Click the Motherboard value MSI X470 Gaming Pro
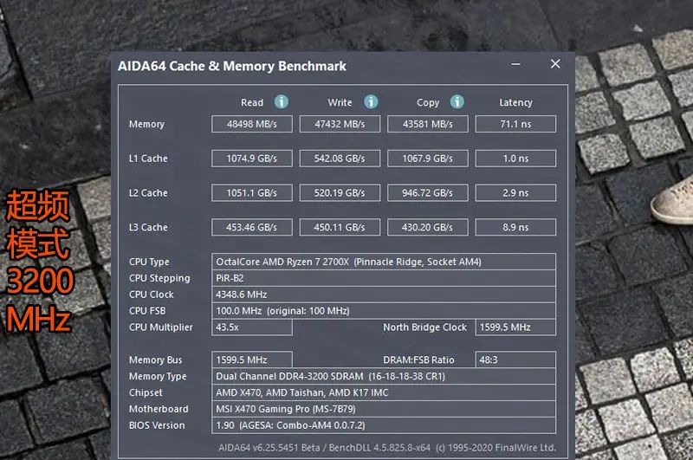Viewport: 693px width, 460px height. (x=384, y=409)
